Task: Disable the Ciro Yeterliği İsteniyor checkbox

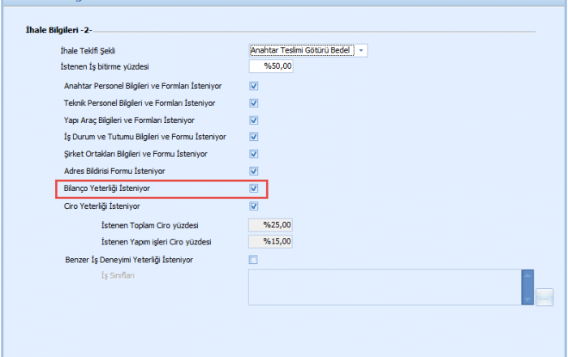Action: point(253,206)
